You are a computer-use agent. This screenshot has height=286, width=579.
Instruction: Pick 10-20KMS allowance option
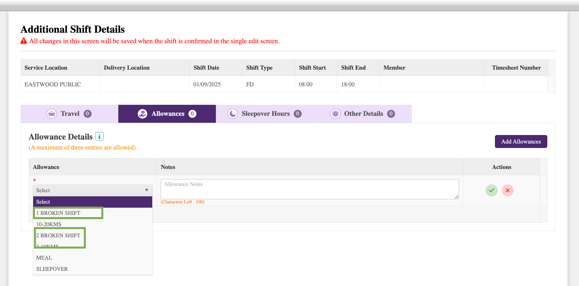pos(49,224)
